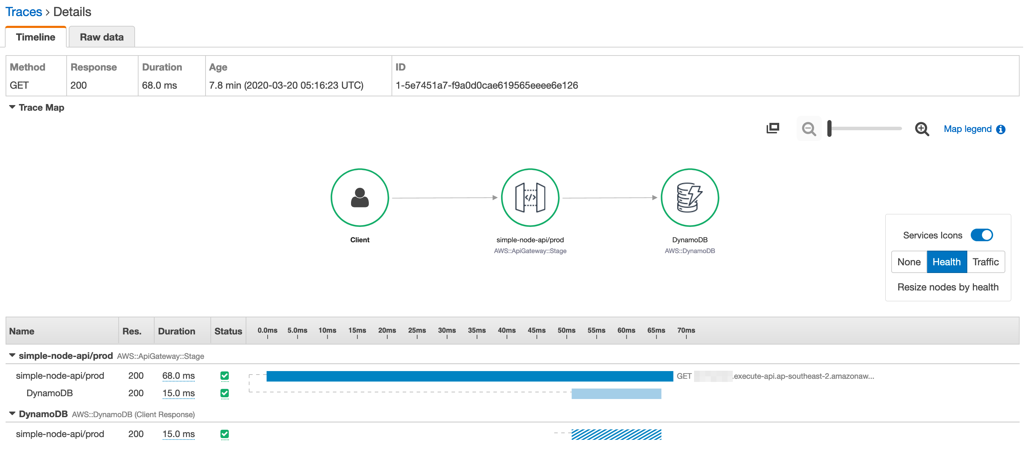Click simple-node-api/prod name under Client Response
The image size is (1028, 458).
pyautogui.click(x=60, y=434)
